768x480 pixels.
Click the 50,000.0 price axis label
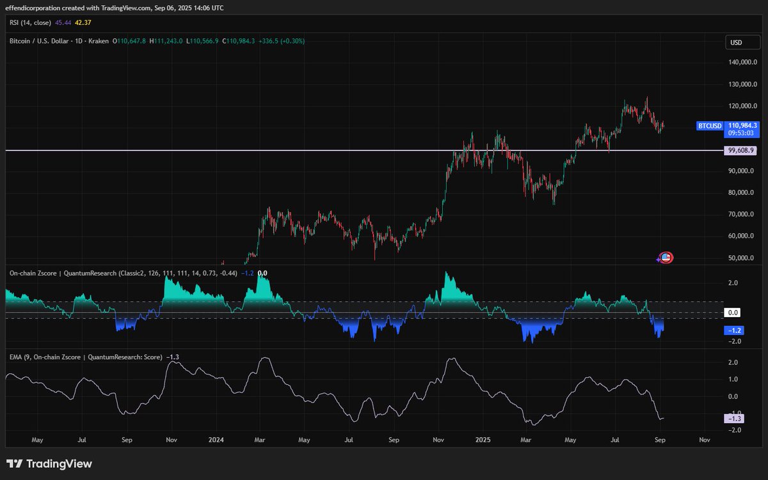742,258
